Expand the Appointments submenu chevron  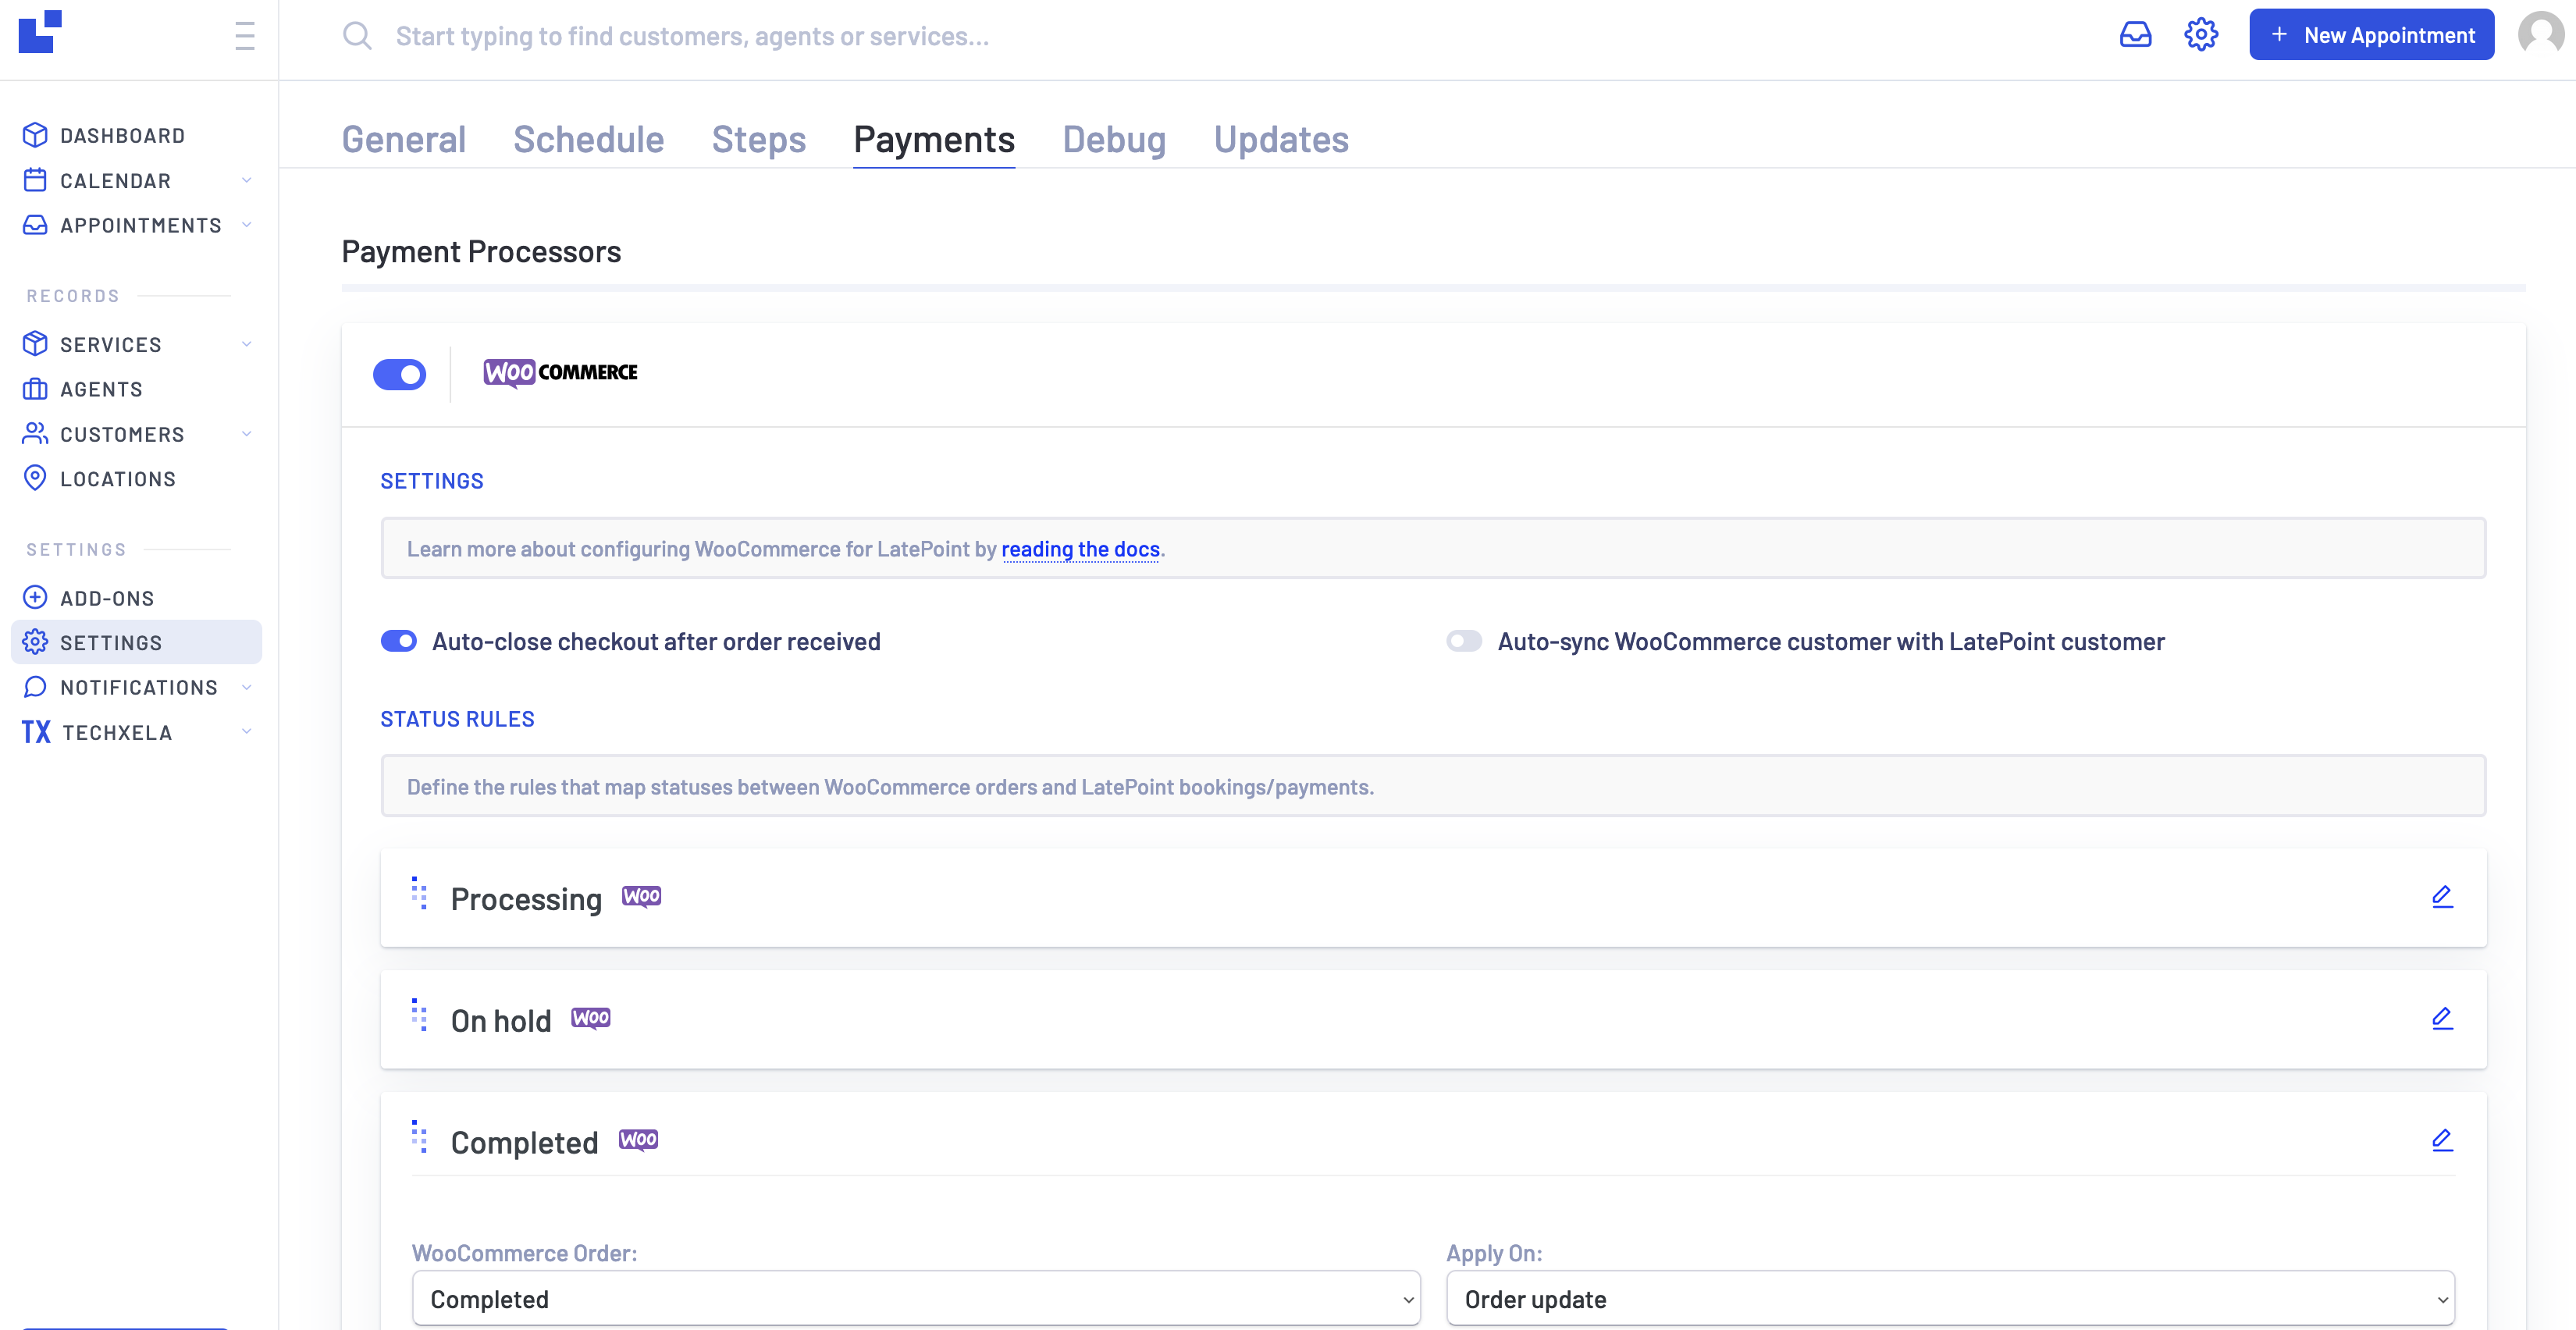(246, 225)
